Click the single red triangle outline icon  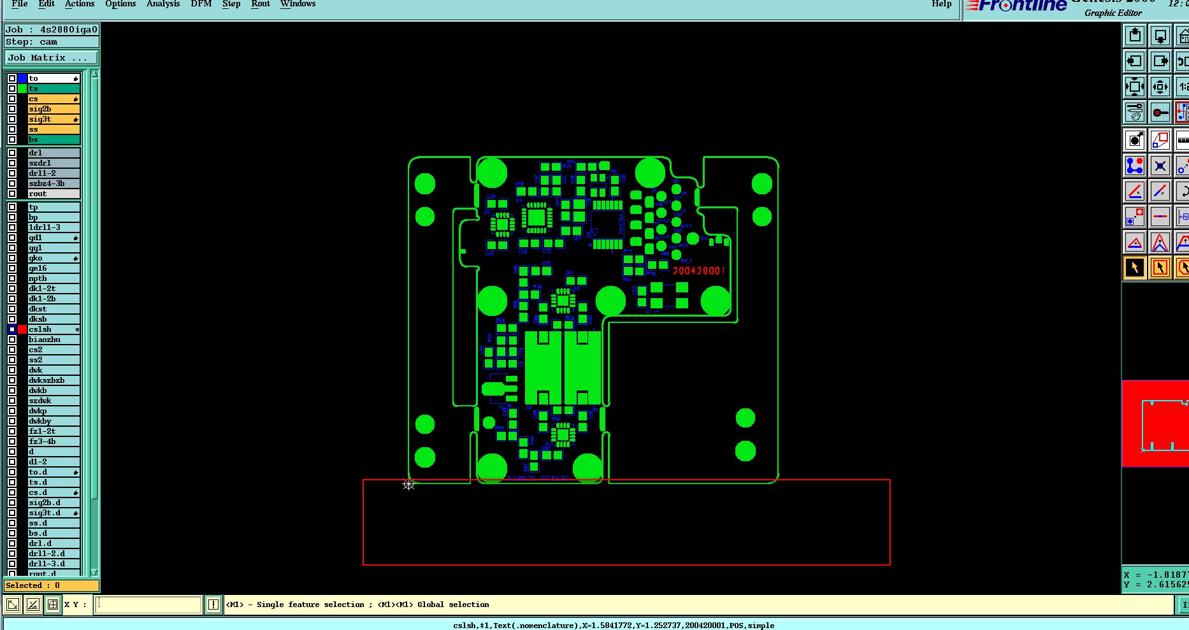pyautogui.click(x=1135, y=242)
